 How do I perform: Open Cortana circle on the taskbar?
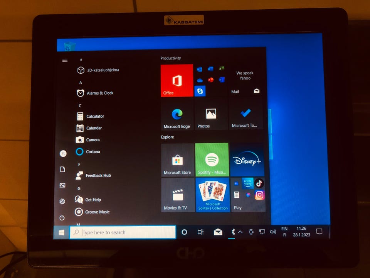(184, 232)
